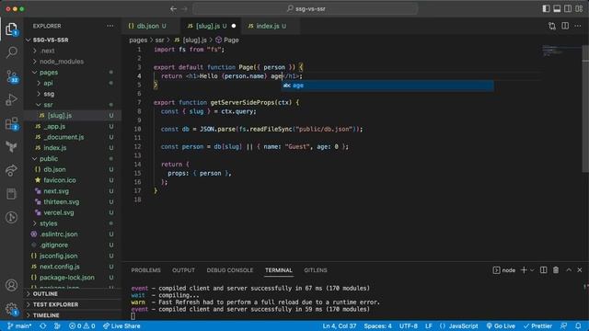Open the Live Share activity bar icon
Viewport: 589px width, 331px height.
[x=12, y=170]
